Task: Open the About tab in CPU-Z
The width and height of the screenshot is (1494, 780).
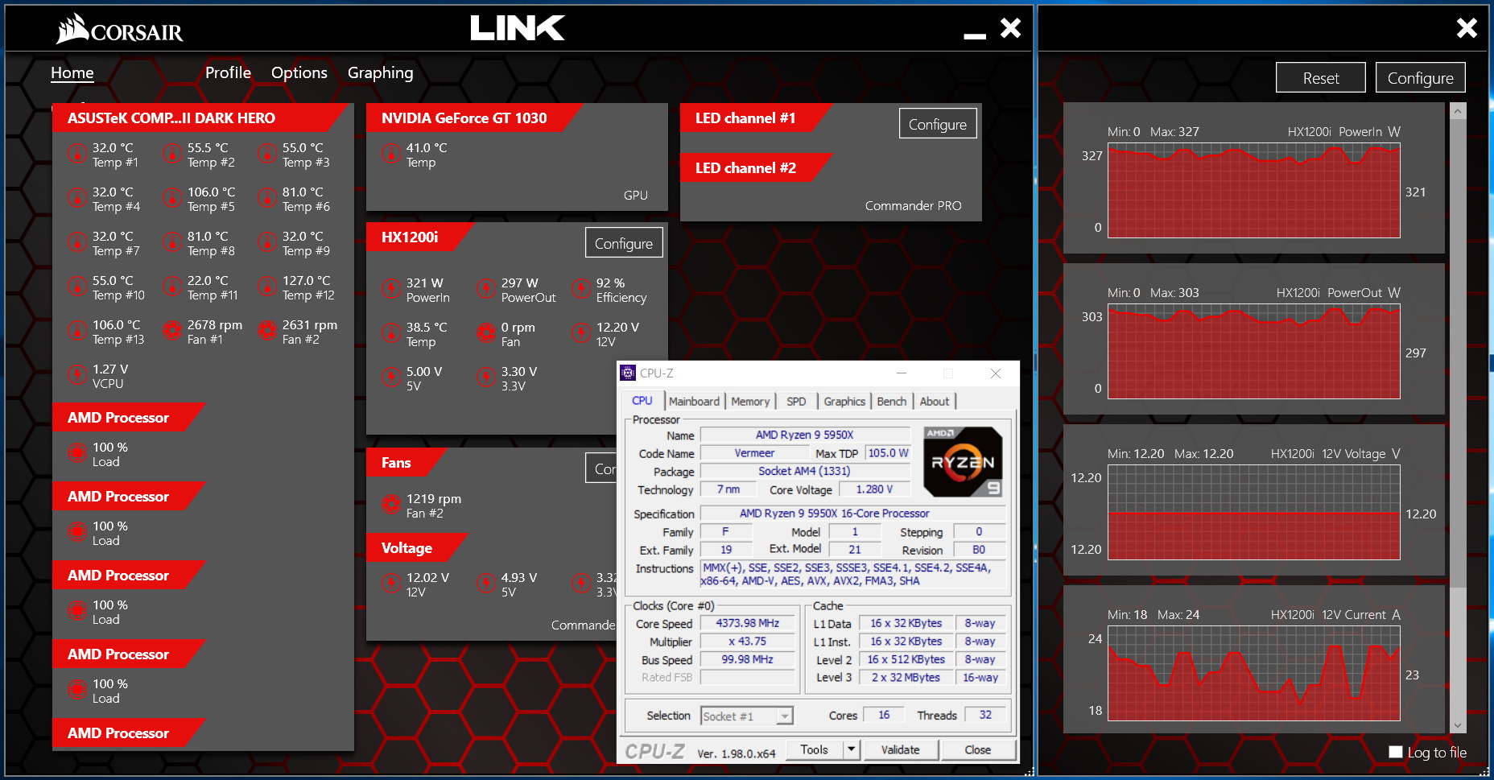Action: tap(935, 401)
